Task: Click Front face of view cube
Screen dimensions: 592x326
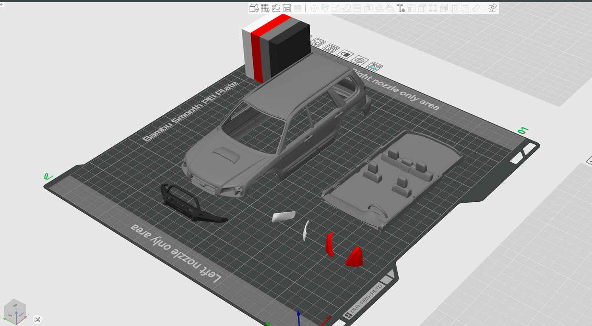Action: 20,315
